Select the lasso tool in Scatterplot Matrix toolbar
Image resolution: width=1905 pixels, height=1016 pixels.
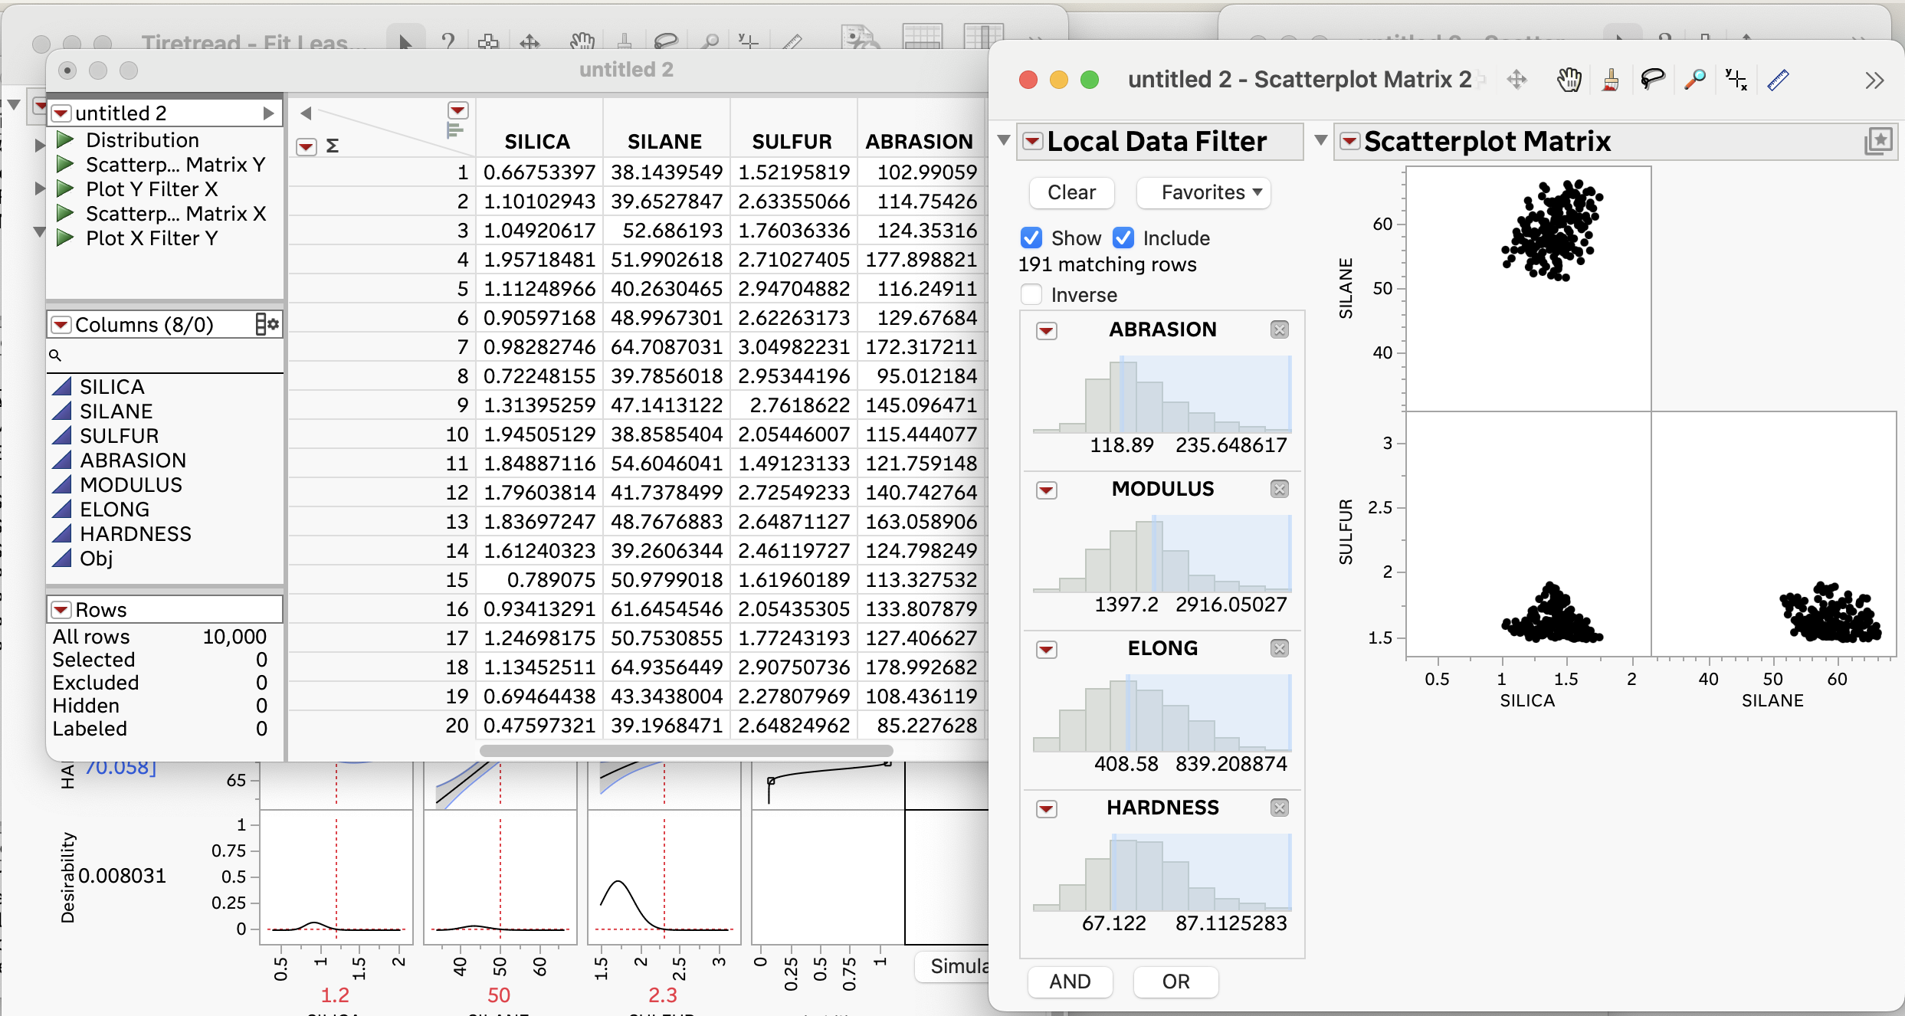[1653, 79]
